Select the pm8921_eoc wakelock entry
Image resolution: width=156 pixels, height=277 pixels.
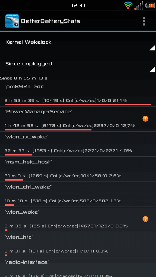click(78, 94)
